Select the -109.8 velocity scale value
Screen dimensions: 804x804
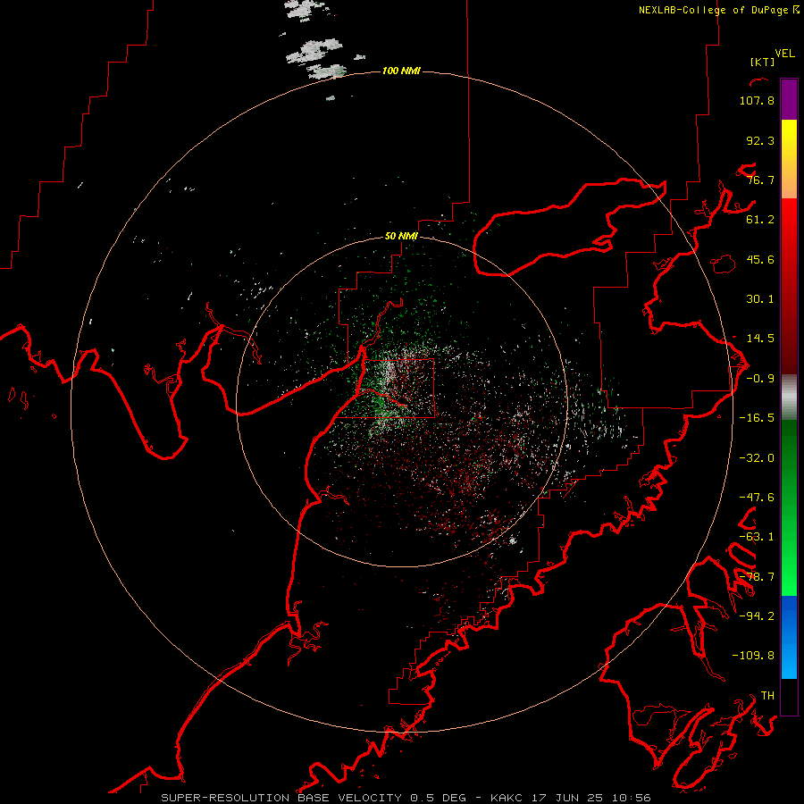(753, 656)
